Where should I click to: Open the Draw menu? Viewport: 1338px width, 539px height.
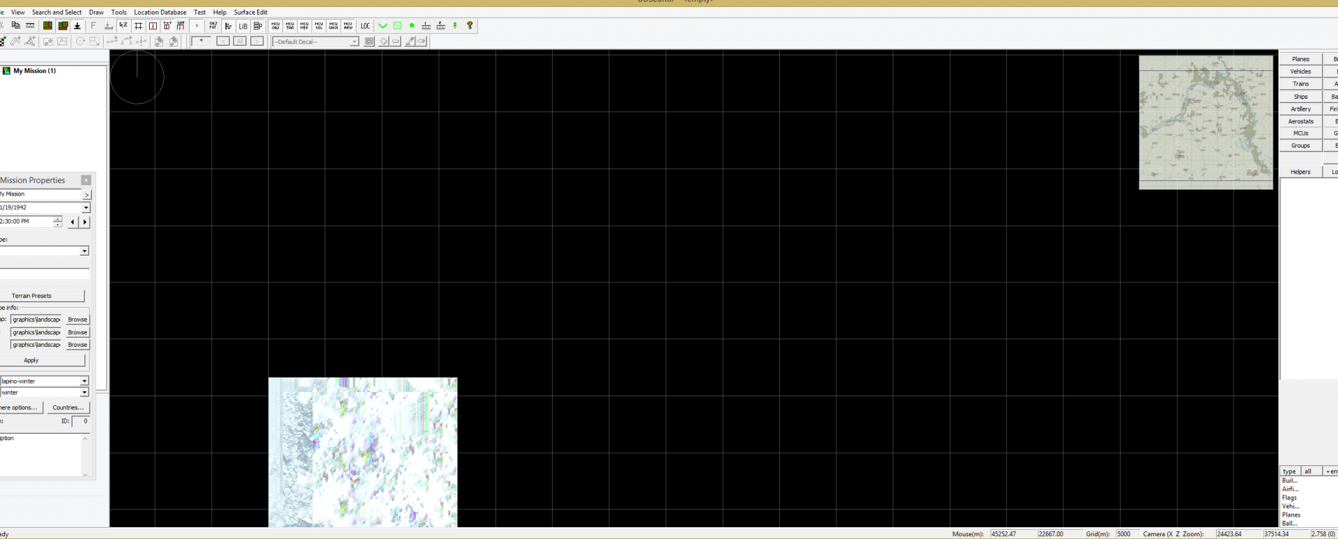(96, 12)
